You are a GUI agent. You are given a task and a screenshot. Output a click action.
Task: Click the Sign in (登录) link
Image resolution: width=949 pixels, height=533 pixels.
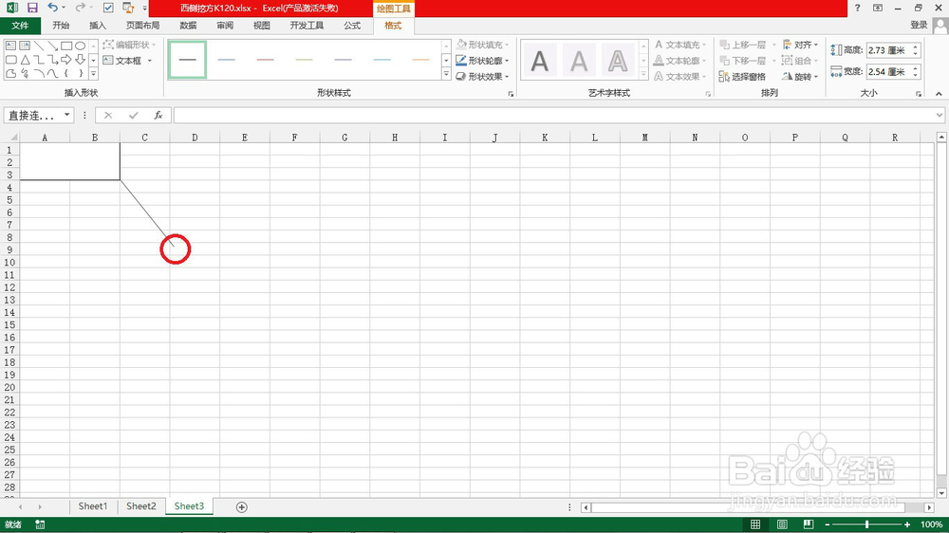click(919, 25)
